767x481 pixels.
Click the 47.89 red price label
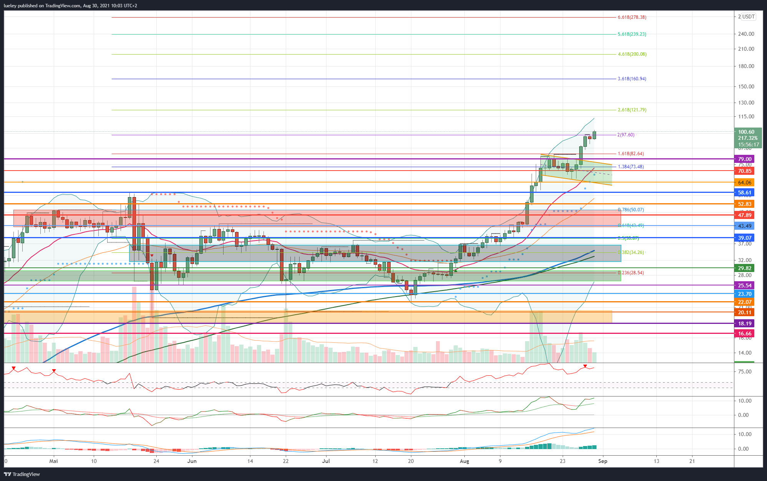coord(744,215)
